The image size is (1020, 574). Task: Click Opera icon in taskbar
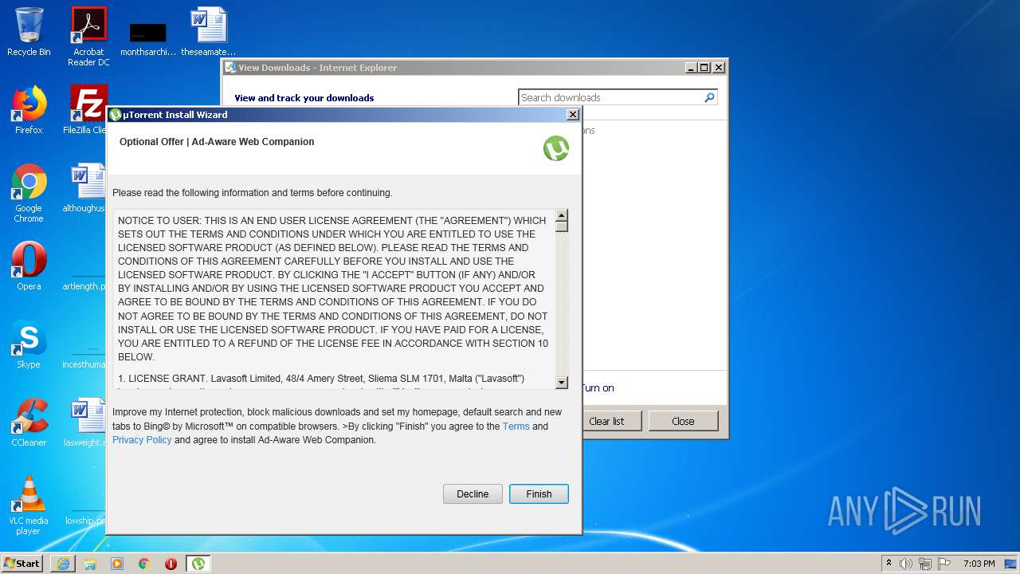171,564
